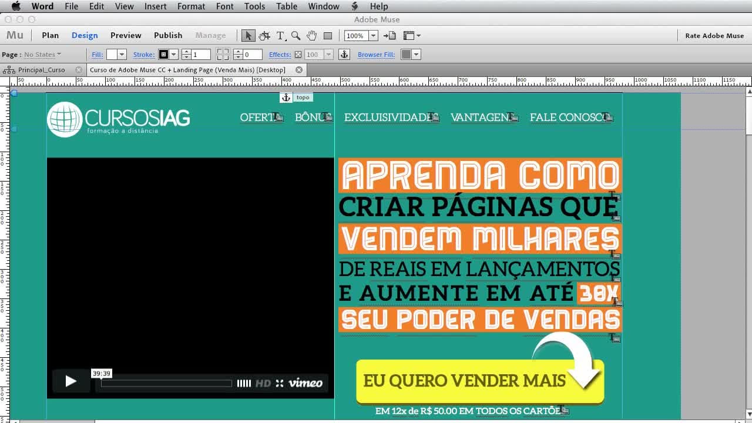752x423 pixels.
Task: Click the topo anchor marker icon
Action: 286,98
